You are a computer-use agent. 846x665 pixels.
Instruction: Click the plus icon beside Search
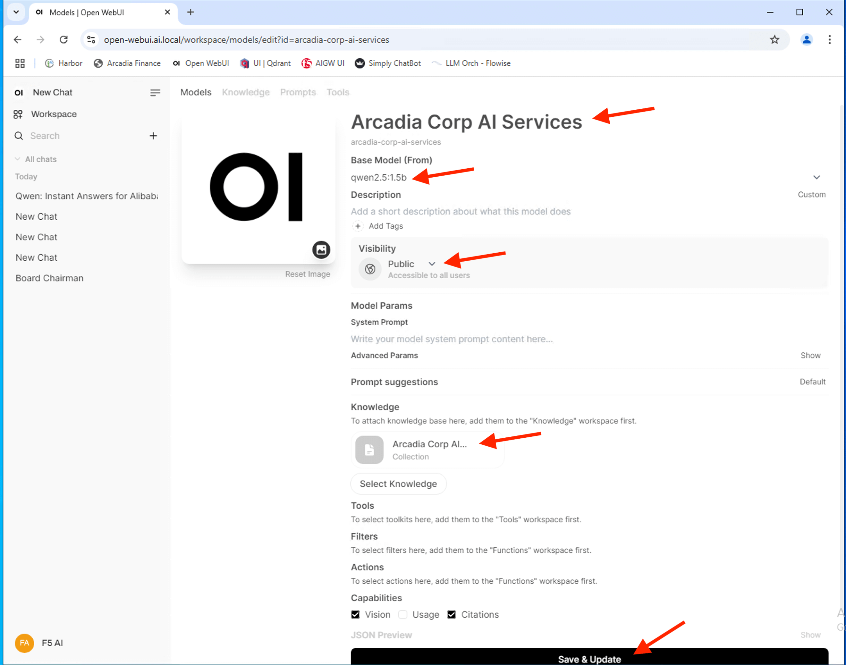153,136
